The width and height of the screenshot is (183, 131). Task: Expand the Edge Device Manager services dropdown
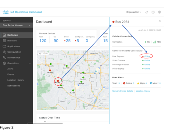[30, 25]
